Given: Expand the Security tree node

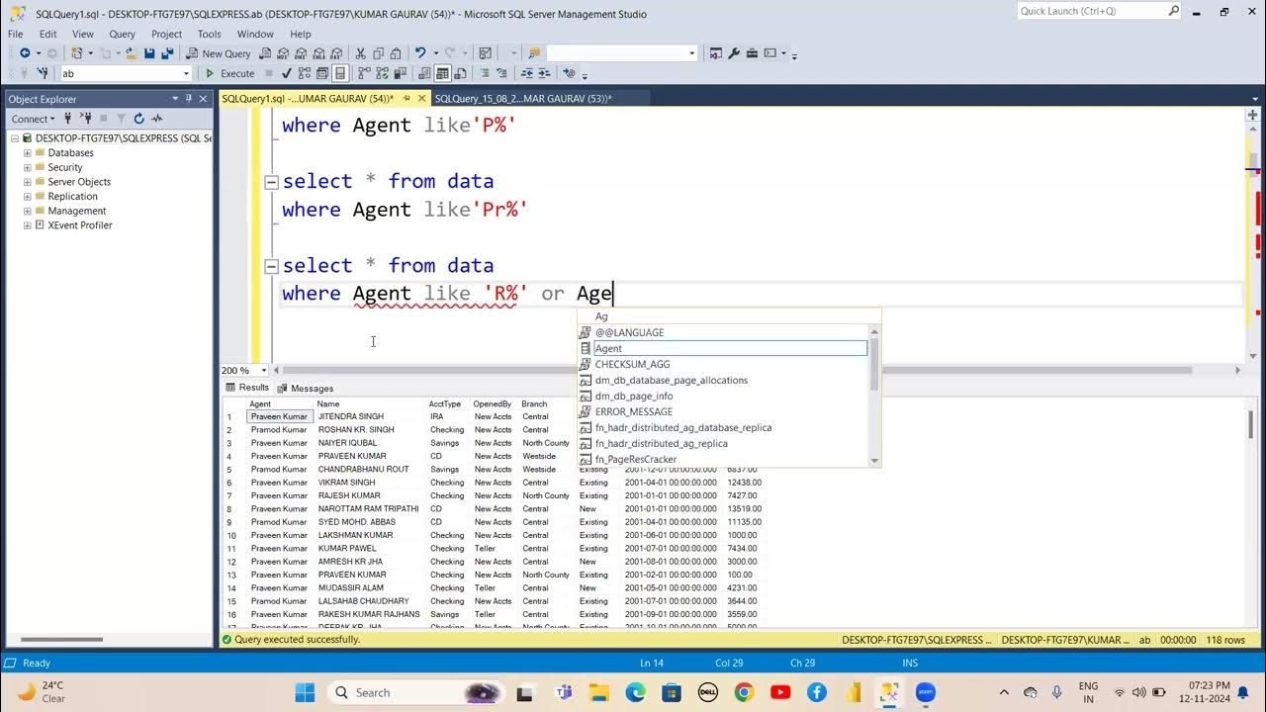Looking at the screenshot, I should [27, 168].
